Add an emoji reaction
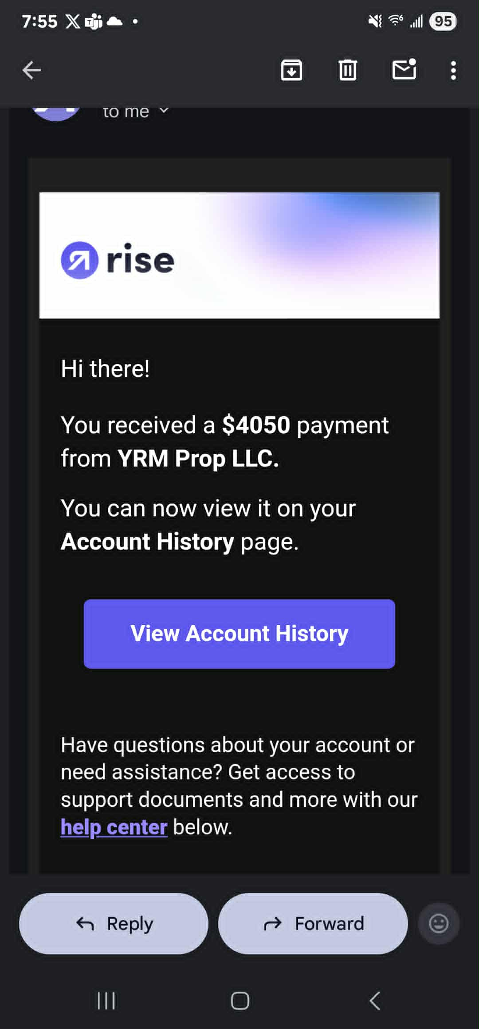 439,924
